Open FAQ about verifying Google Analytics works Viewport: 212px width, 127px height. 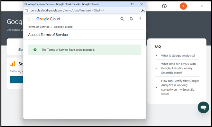[x=180, y=87]
